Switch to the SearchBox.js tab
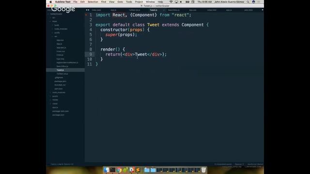Viewport: 310px width, 174px height. pyautogui.click(x=173, y=10)
